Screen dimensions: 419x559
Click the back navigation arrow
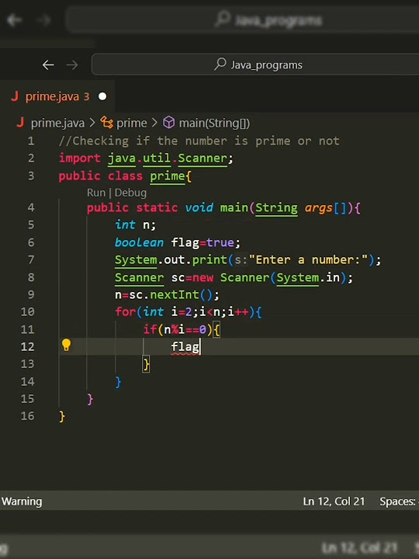coord(48,65)
